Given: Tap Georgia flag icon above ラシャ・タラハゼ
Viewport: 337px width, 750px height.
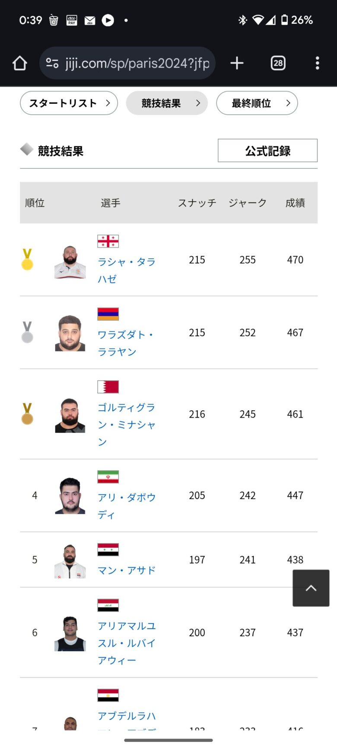Looking at the screenshot, I should [x=108, y=241].
